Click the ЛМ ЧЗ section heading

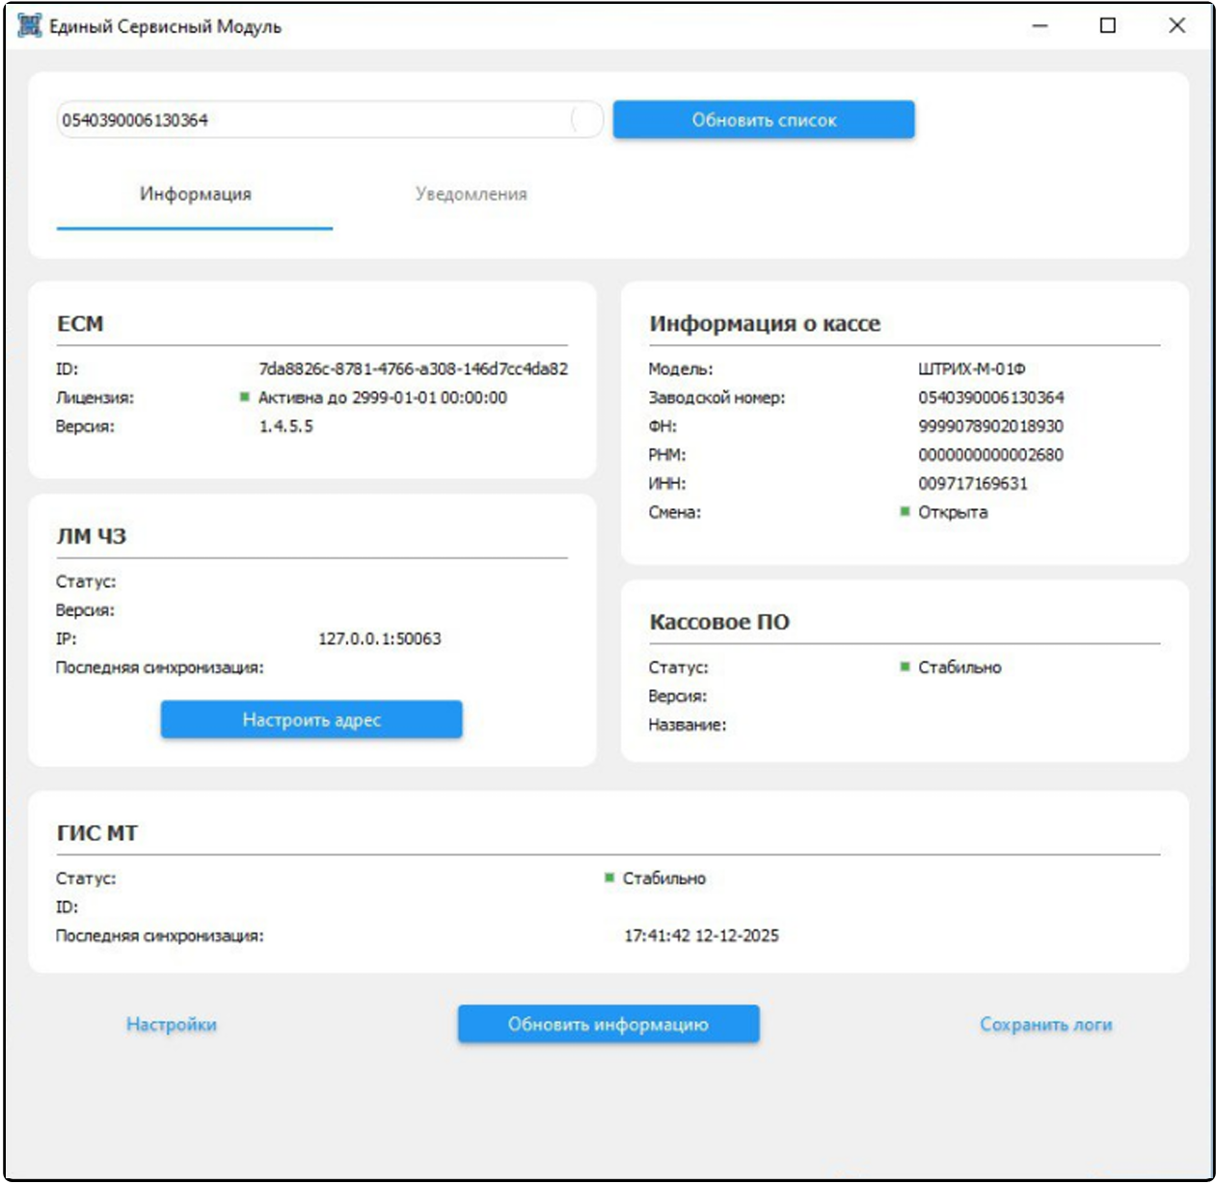pyautogui.click(x=92, y=536)
